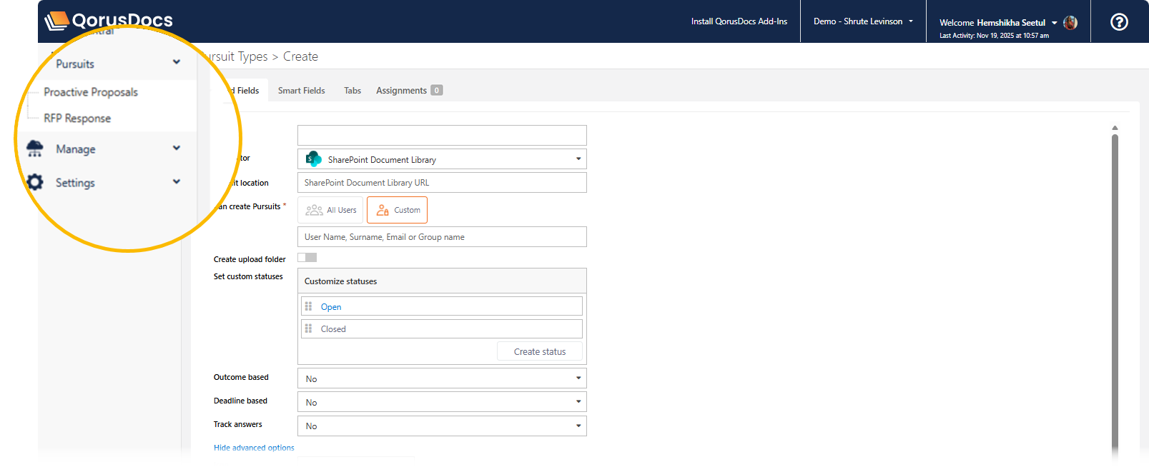Screen dimensions: 1149x467
Task: Open the Outcome based dropdown
Action: point(441,378)
